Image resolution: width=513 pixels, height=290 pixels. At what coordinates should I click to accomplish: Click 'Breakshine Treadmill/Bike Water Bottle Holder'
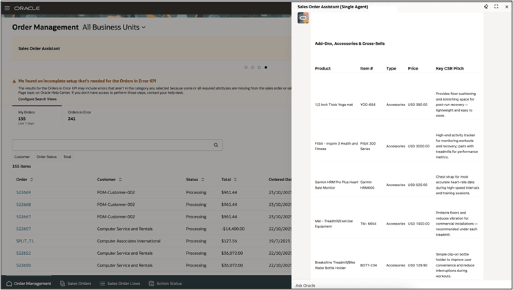(335, 265)
